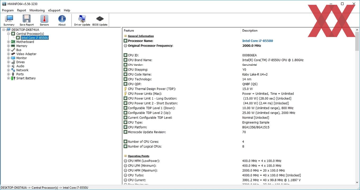Image resolution: width=360 pixels, height=190 pixels.
Task: Select the Microcode Update Revision row label
Action: [x=147, y=132]
